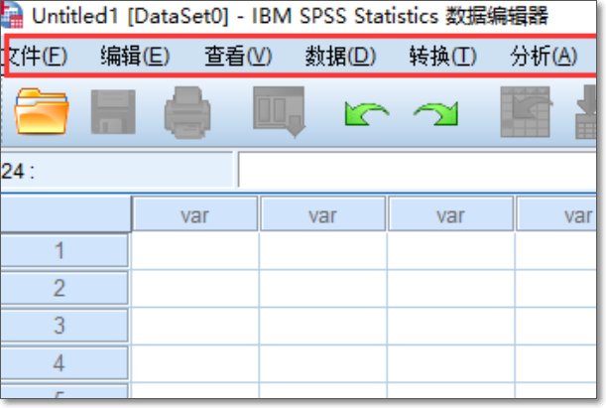Viewport: 606px width, 408px height.
Task: Click the cell value editor field
Action: point(418,170)
